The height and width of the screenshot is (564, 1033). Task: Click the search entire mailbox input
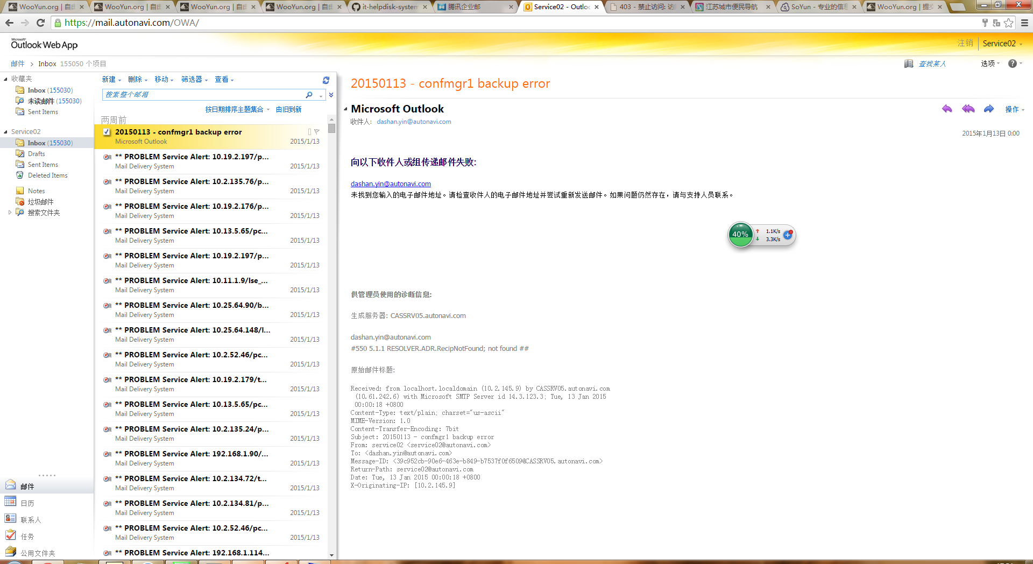[204, 95]
